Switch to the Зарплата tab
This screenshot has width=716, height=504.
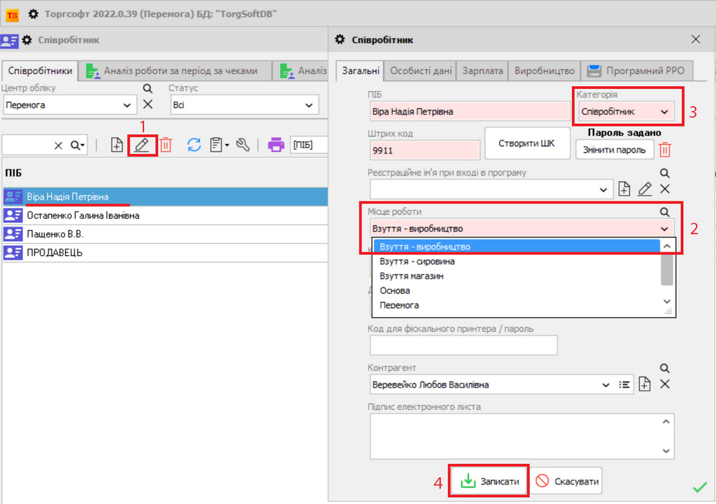(x=482, y=71)
